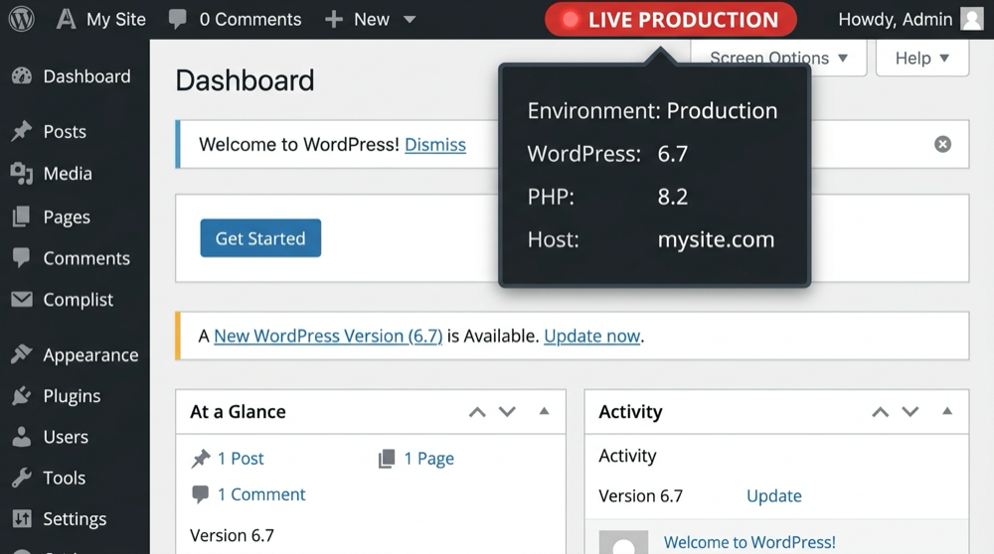The width and height of the screenshot is (994, 554).
Task: Open the Screen Options dropdown
Action: [778, 59]
